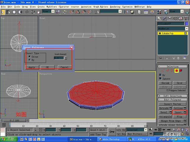Select the Select Object arrow tool
The image size is (190, 142).
3,12
